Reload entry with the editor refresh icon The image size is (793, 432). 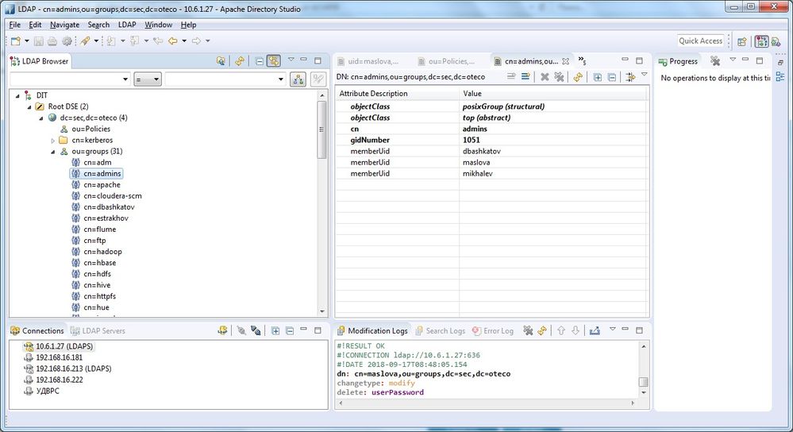[578, 77]
